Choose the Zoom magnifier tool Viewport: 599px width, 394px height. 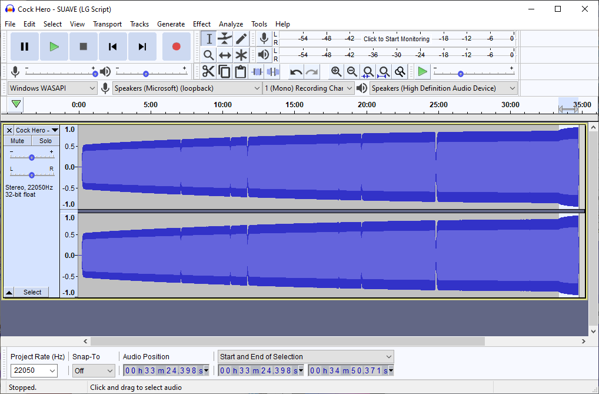click(x=208, y=55)
